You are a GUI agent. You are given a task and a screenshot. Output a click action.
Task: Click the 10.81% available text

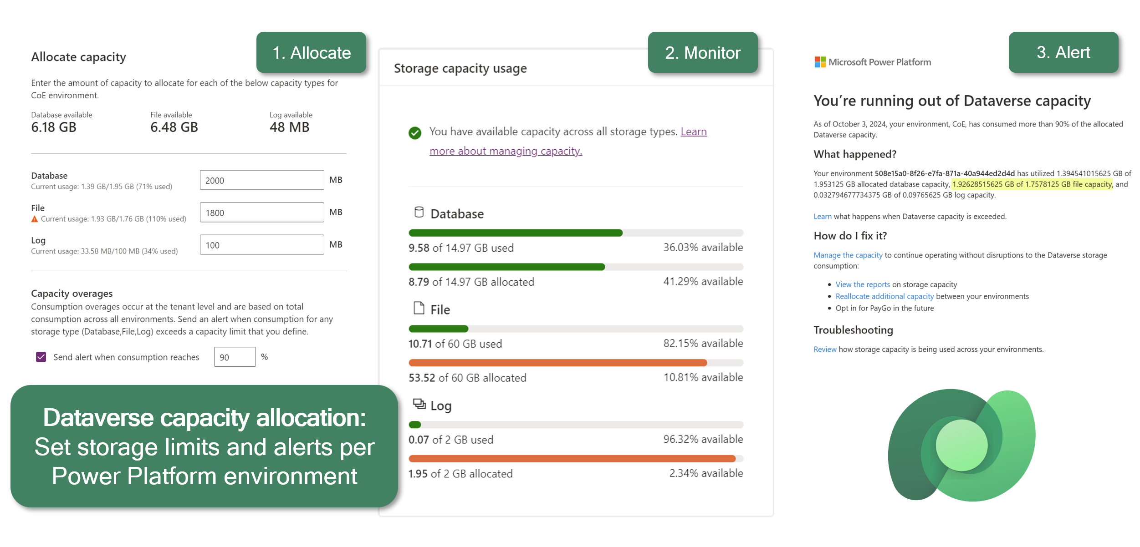point(703,378)
